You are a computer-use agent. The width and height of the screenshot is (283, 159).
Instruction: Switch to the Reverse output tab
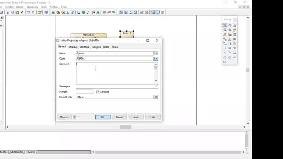coord(30,152)
